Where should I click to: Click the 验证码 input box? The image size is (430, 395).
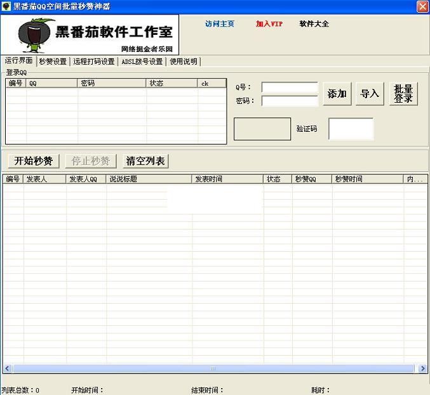[351, 129]
